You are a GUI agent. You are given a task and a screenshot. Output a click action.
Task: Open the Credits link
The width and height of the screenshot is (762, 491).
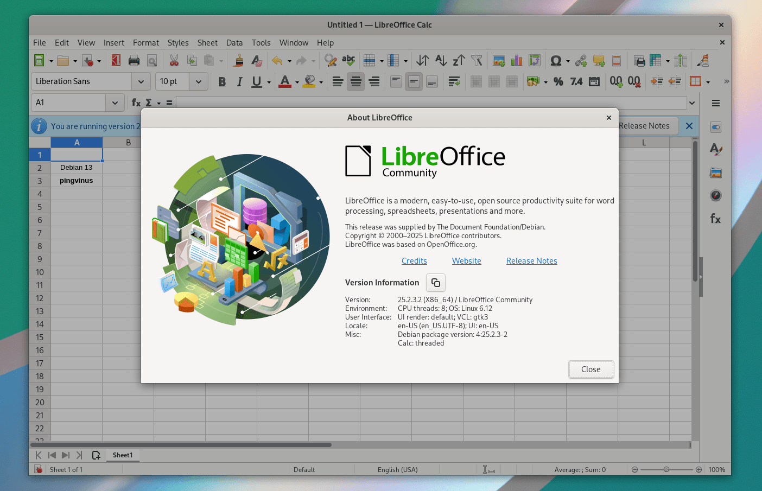[414, 261]
